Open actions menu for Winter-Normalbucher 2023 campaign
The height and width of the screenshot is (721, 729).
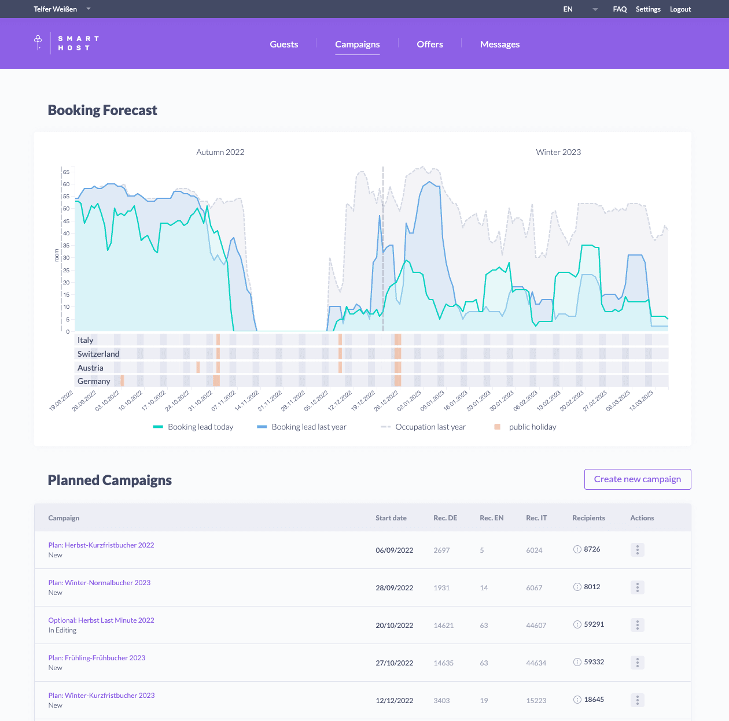click(x=637, y=587)
